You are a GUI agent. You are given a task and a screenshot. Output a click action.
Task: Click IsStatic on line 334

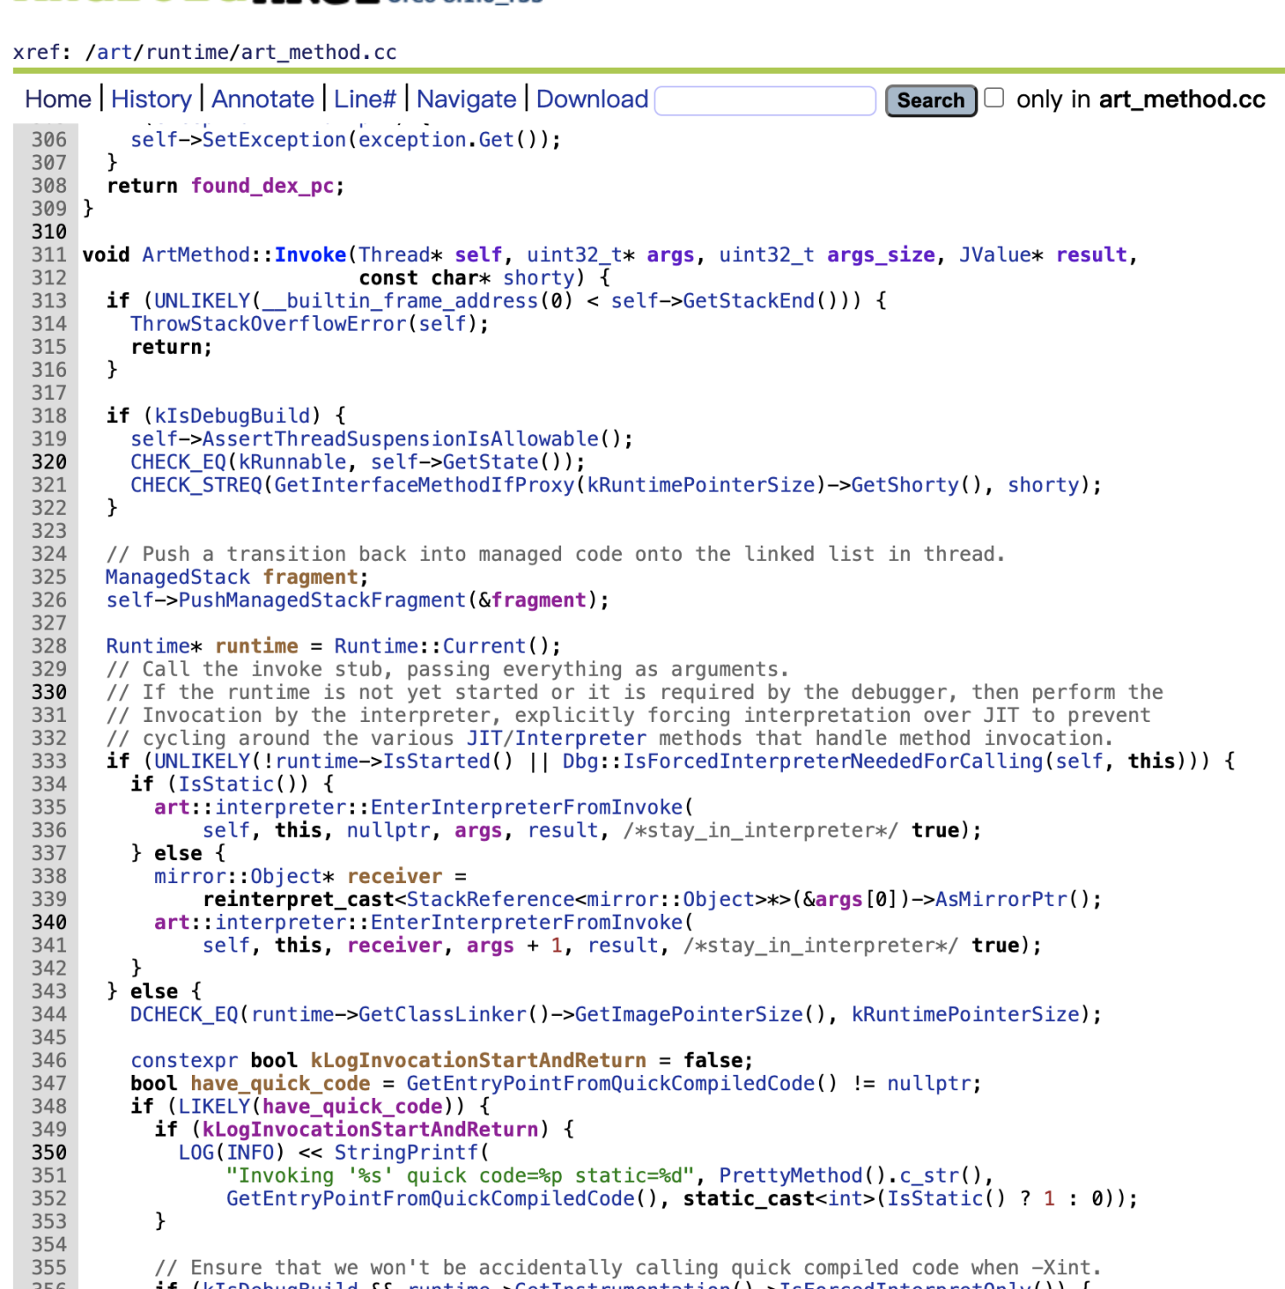pyautogui.click(x=226, y=785)
